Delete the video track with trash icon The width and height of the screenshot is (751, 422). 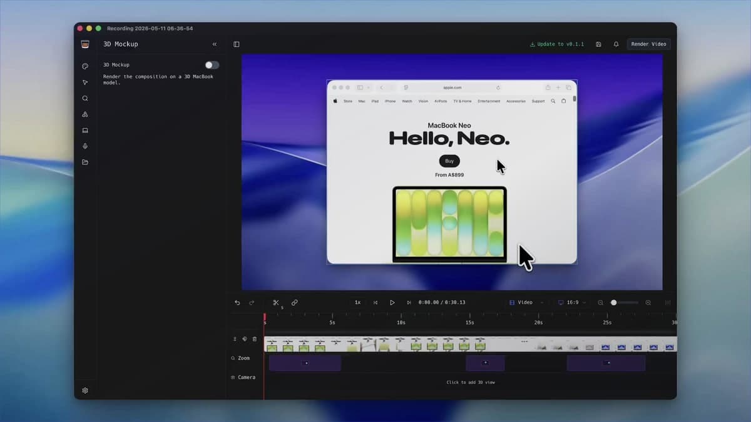tap(254, 339)
